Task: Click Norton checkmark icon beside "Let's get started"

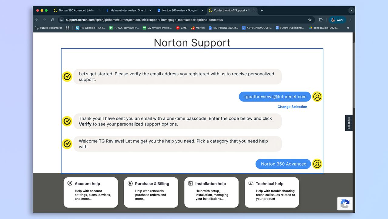Action: tap(67, 77)
